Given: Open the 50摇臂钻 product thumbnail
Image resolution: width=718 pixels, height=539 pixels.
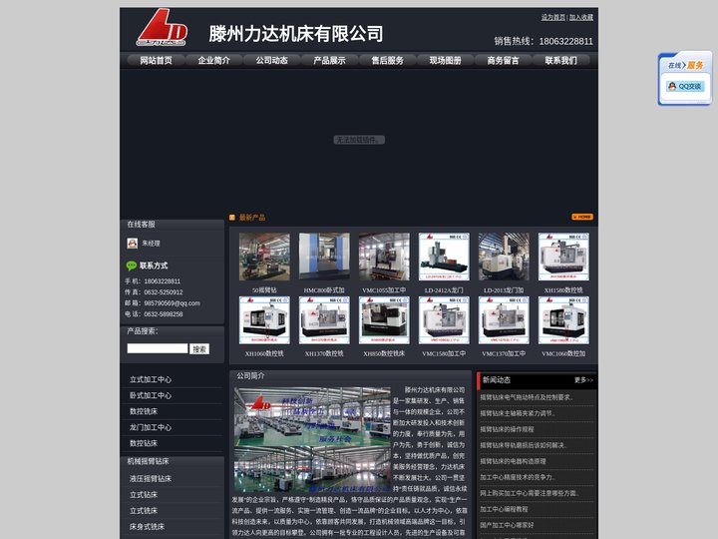Looking at the screenshot, I should [x=264, y=257].
